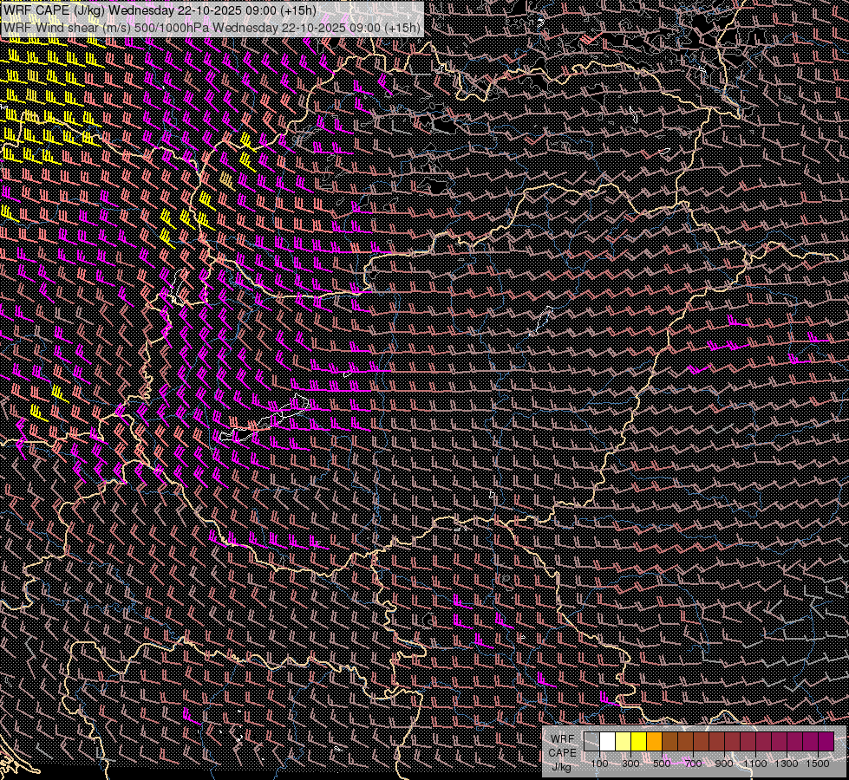Click the pale yellow CAPE legend swatch
The width and height of the screenshot is (849, 780).
point(623,741)
